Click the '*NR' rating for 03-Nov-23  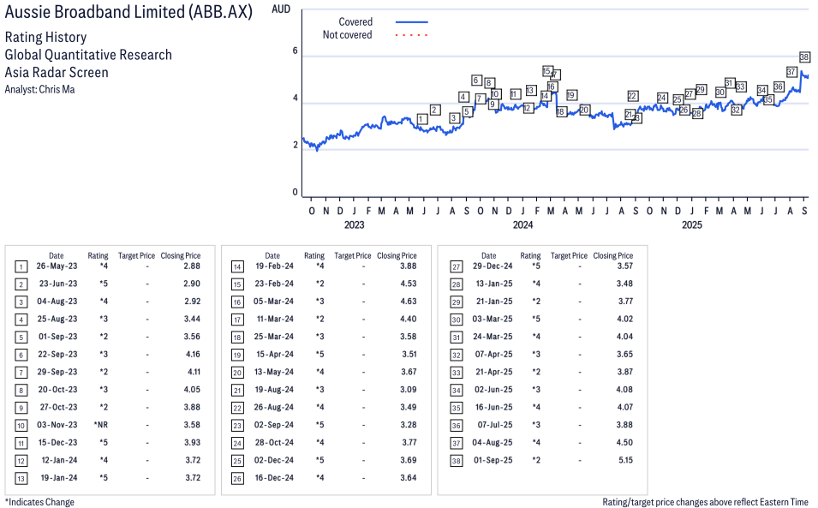click(x=101, y=425)
